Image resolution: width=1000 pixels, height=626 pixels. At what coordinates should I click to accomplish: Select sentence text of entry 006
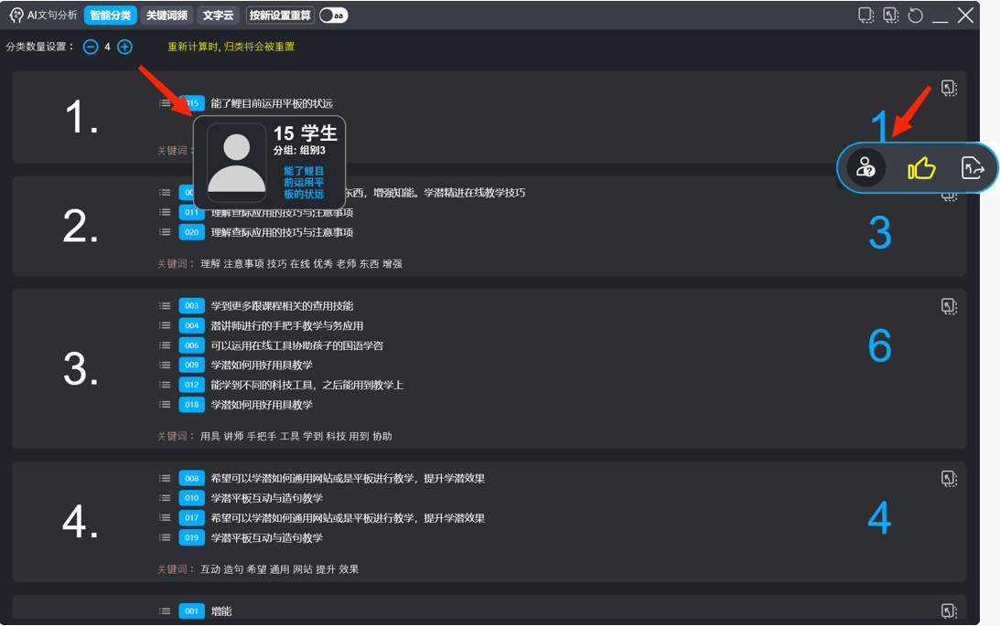click(x=296, y=345)
